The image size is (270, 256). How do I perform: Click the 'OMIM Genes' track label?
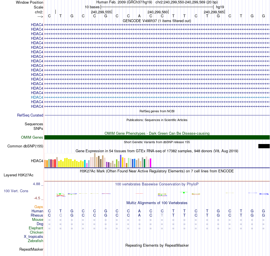coord(32,137)
